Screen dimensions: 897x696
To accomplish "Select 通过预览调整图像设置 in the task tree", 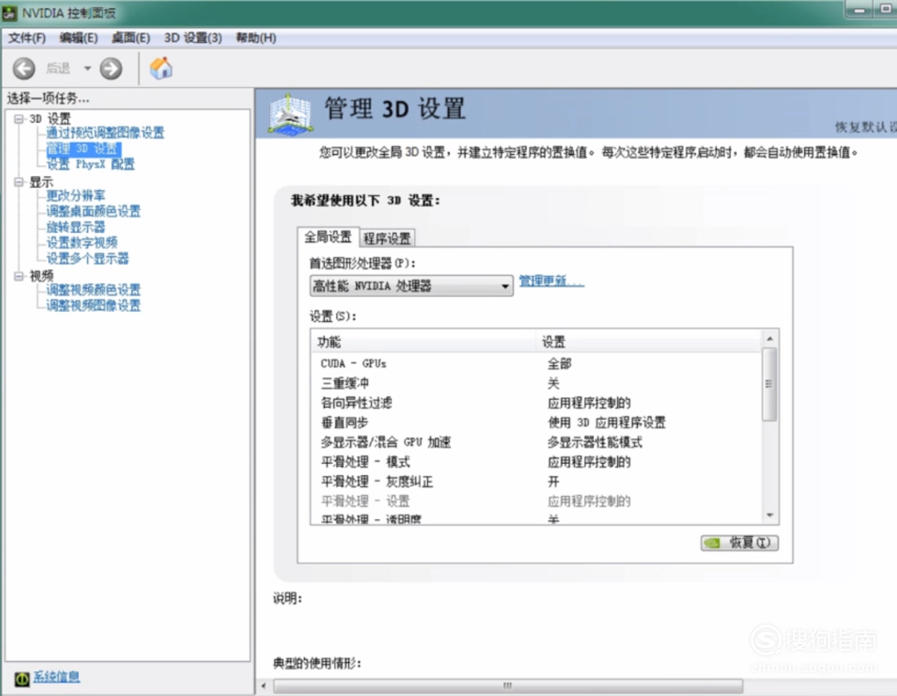I will [x=105, y=133].
